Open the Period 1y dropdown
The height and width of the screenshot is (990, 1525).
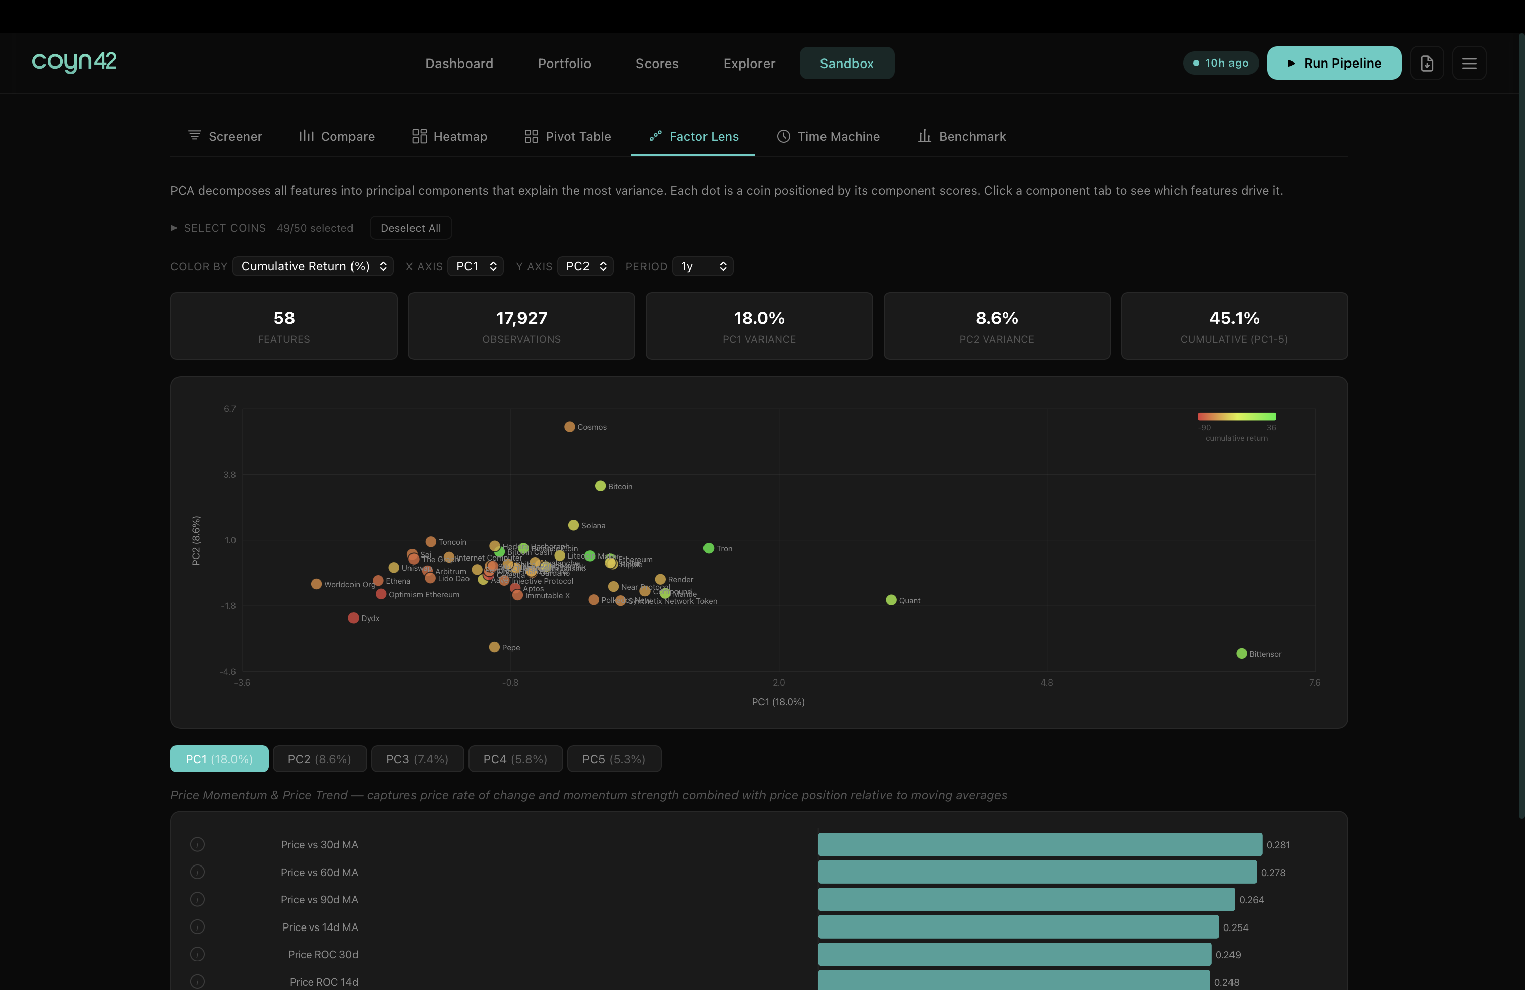[x=702, y=266]
